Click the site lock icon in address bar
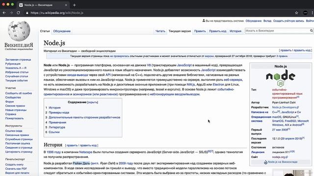 point(27,13)
